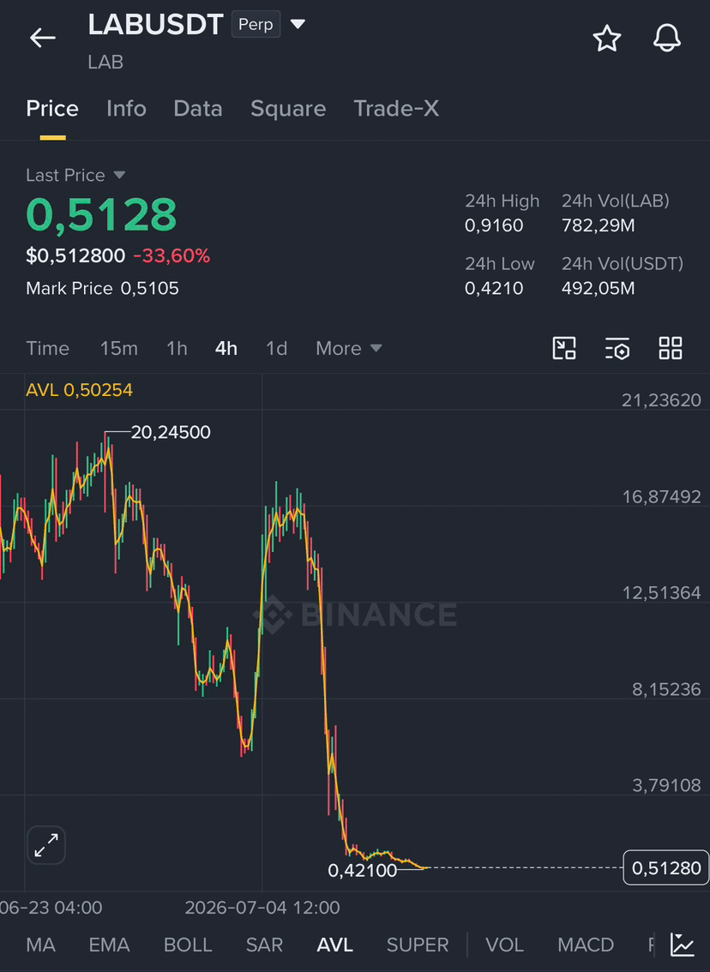
Task: Select the 4h interval
Action: [x=226, y=348]
